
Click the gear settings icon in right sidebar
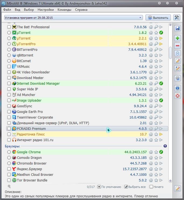pos(178,78)
